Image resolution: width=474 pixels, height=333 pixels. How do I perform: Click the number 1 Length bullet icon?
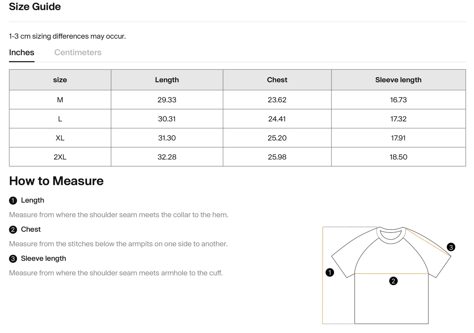point(13,201)
